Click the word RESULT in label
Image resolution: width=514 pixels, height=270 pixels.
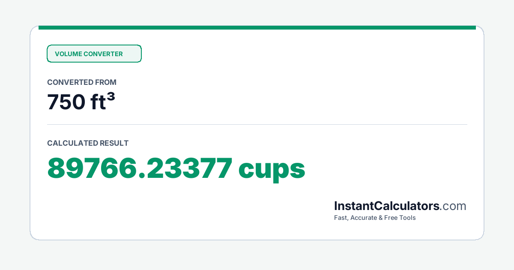(x=114, y=143)
